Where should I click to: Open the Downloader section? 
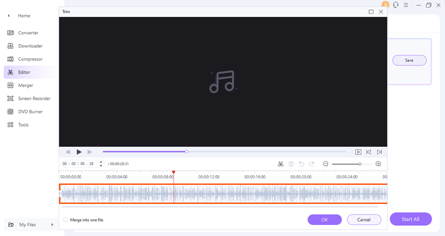tap(31, 46)
